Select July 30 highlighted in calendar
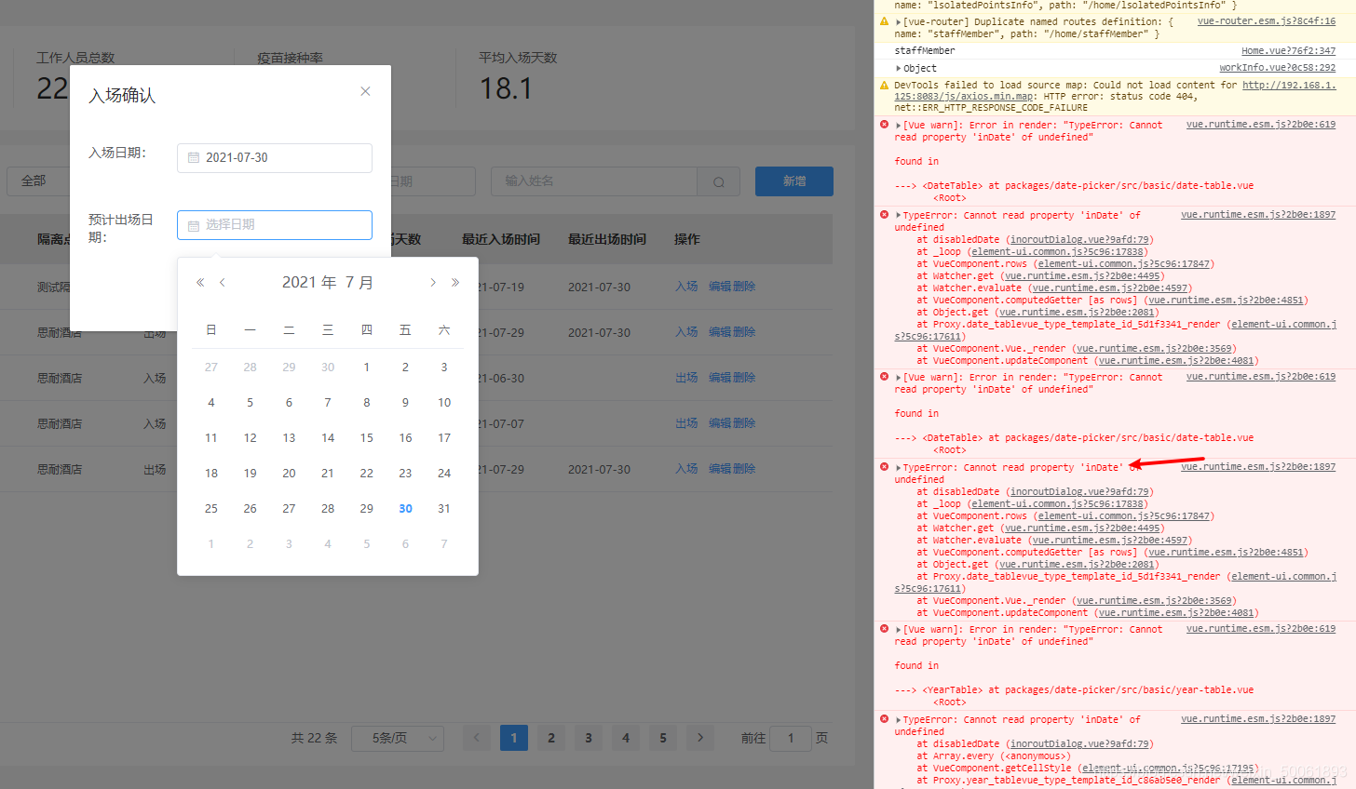The image size is (1356, 789). pos(405,509)
